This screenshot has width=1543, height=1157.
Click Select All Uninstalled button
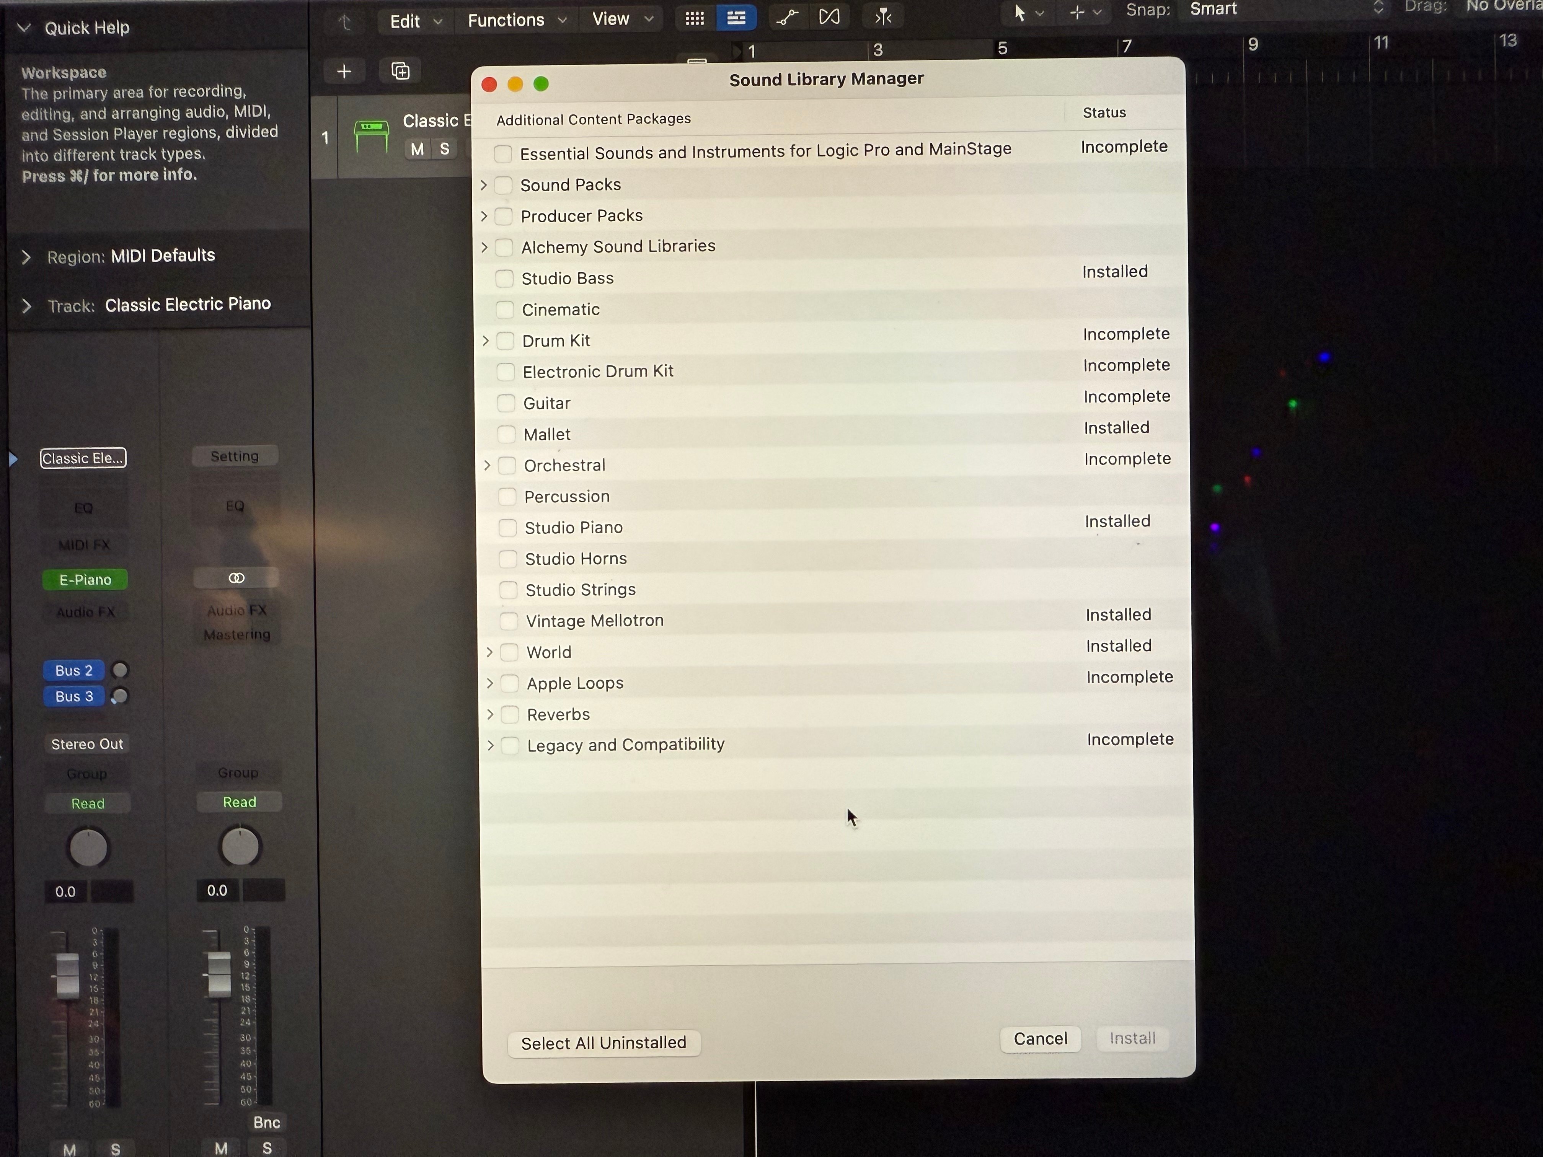604,1043
